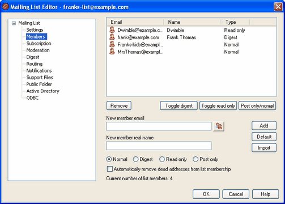Collapse the Mailing List tree node

pos(14,23)
